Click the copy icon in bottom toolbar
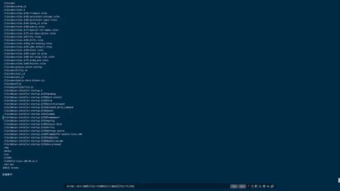 [x=252, y=186]
